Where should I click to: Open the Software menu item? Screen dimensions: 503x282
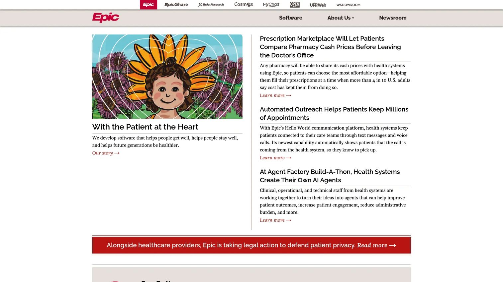(x=291, y=18)
